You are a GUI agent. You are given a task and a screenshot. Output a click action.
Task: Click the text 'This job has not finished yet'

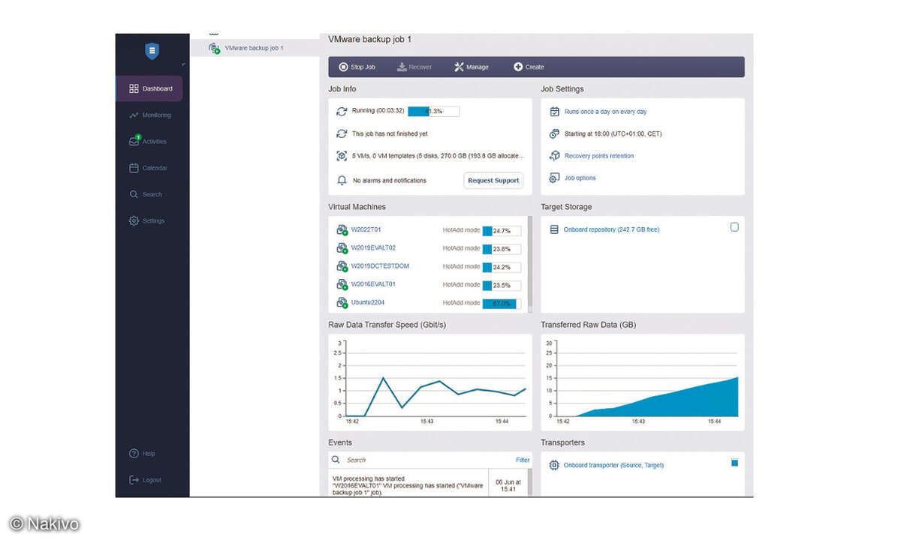(390, 133)
